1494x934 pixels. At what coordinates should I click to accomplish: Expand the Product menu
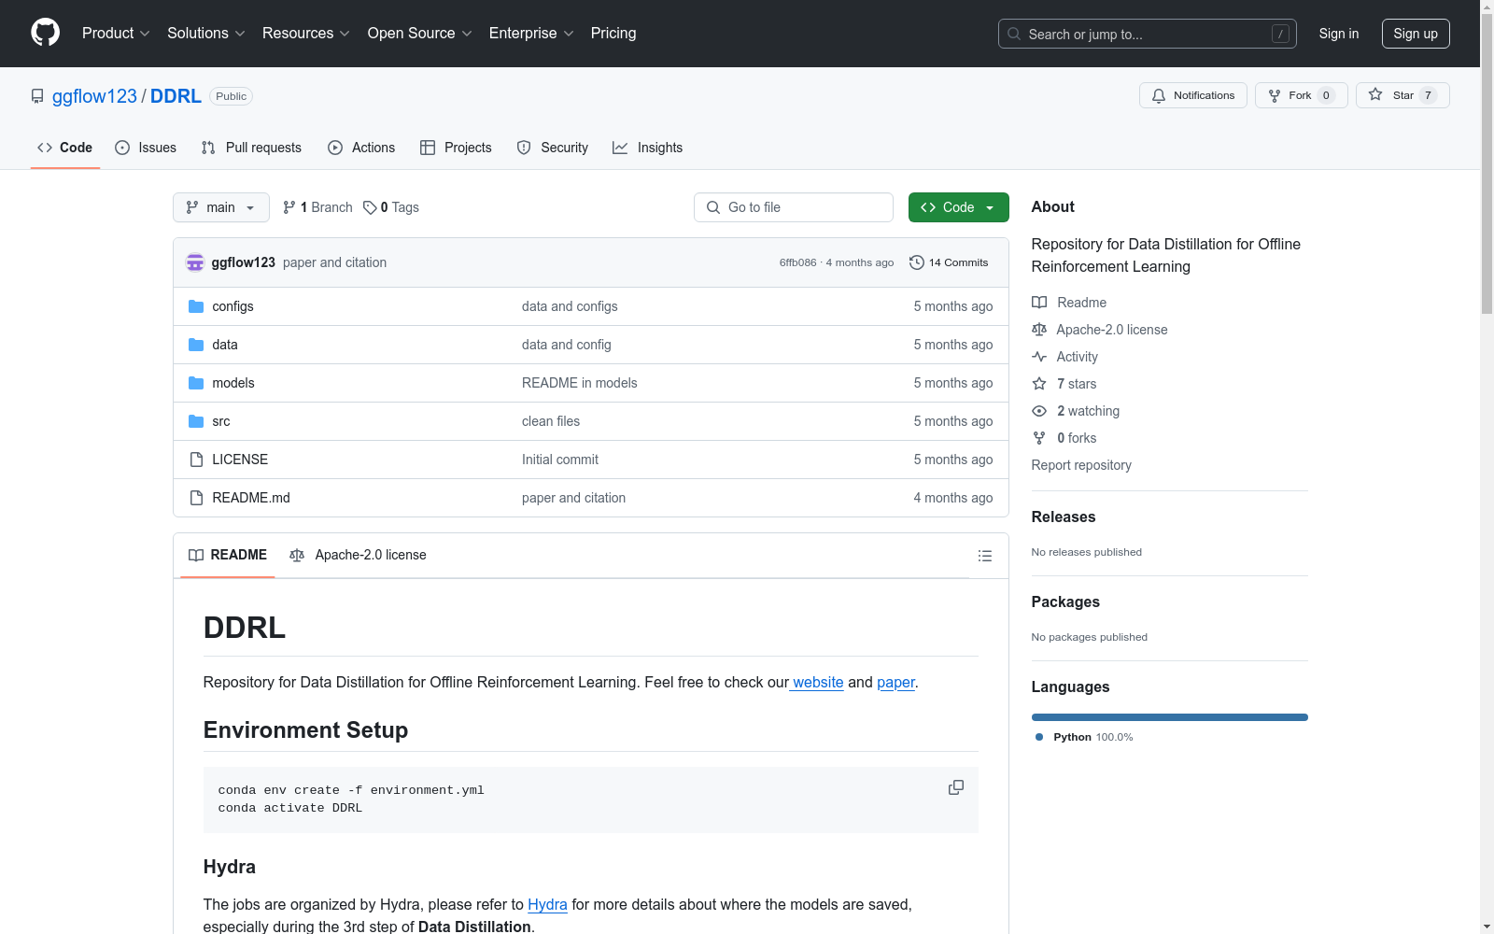pos(116,34)
